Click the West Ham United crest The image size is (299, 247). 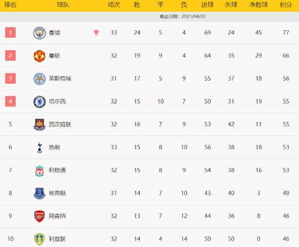point(39,125)
